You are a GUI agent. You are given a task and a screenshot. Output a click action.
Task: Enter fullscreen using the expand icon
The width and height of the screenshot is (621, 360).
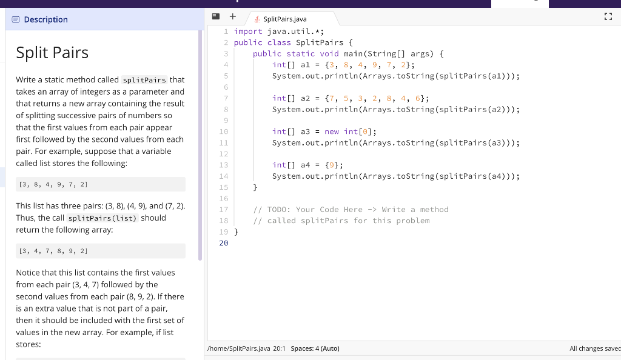[x=608, y=17]
